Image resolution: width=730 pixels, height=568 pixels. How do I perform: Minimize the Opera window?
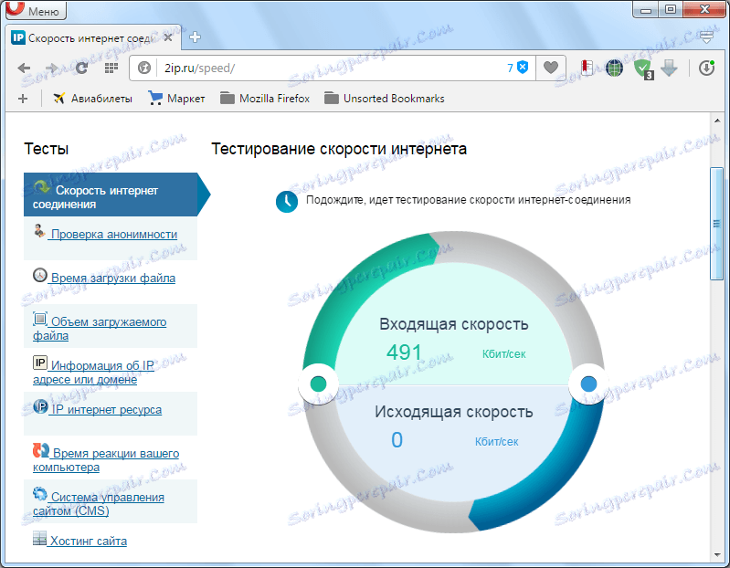tap(646, 10)
